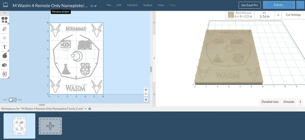Click the birch plywood color swatch
Image resolution: width=305 pixels, height=140 pixels.
pos(231,15)
